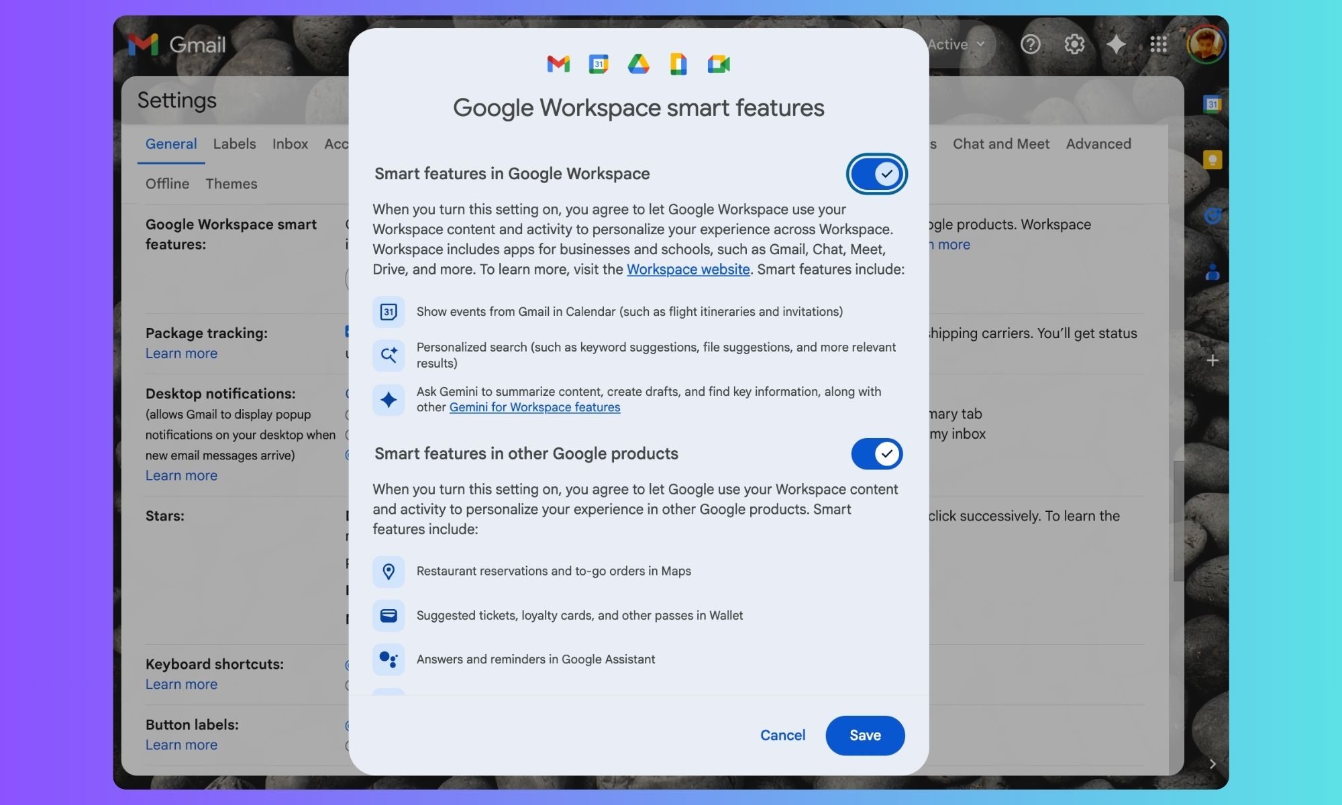The image size is (1342, 805).
Task: Switch to the Labels settings tab
Action: point(234,144)
